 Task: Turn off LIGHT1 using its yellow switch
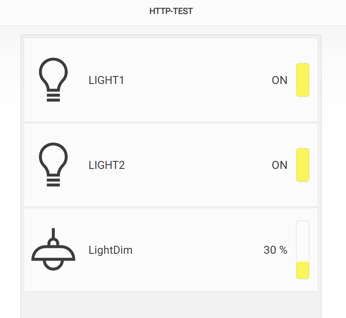[x=303, y=80]
